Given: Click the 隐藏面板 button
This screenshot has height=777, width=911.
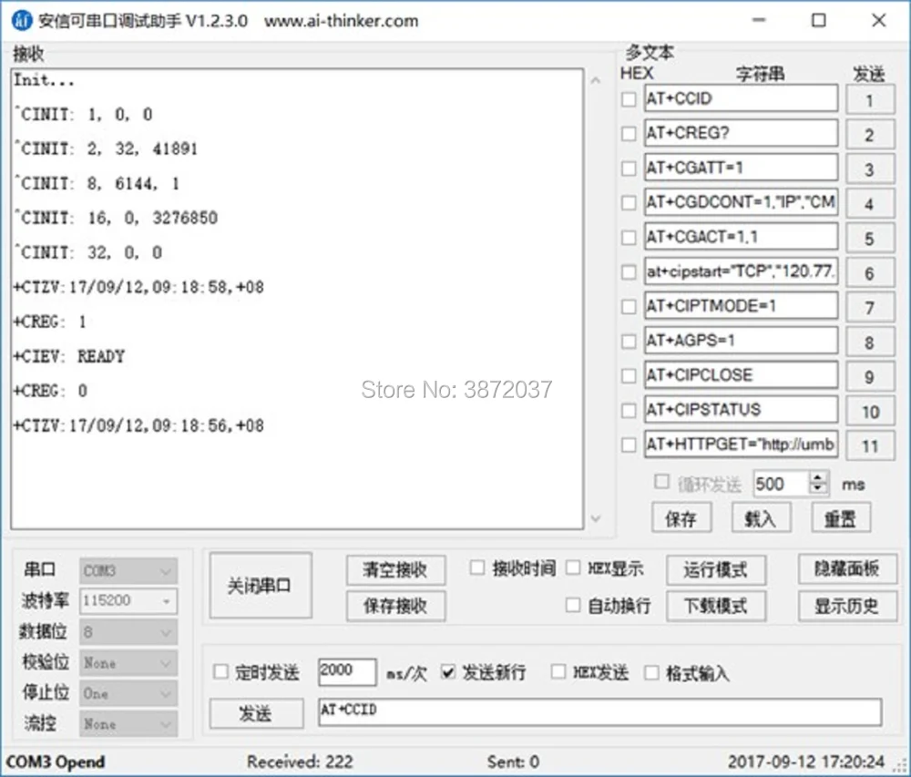Looking at the screenshot, I should pos(847,568).
